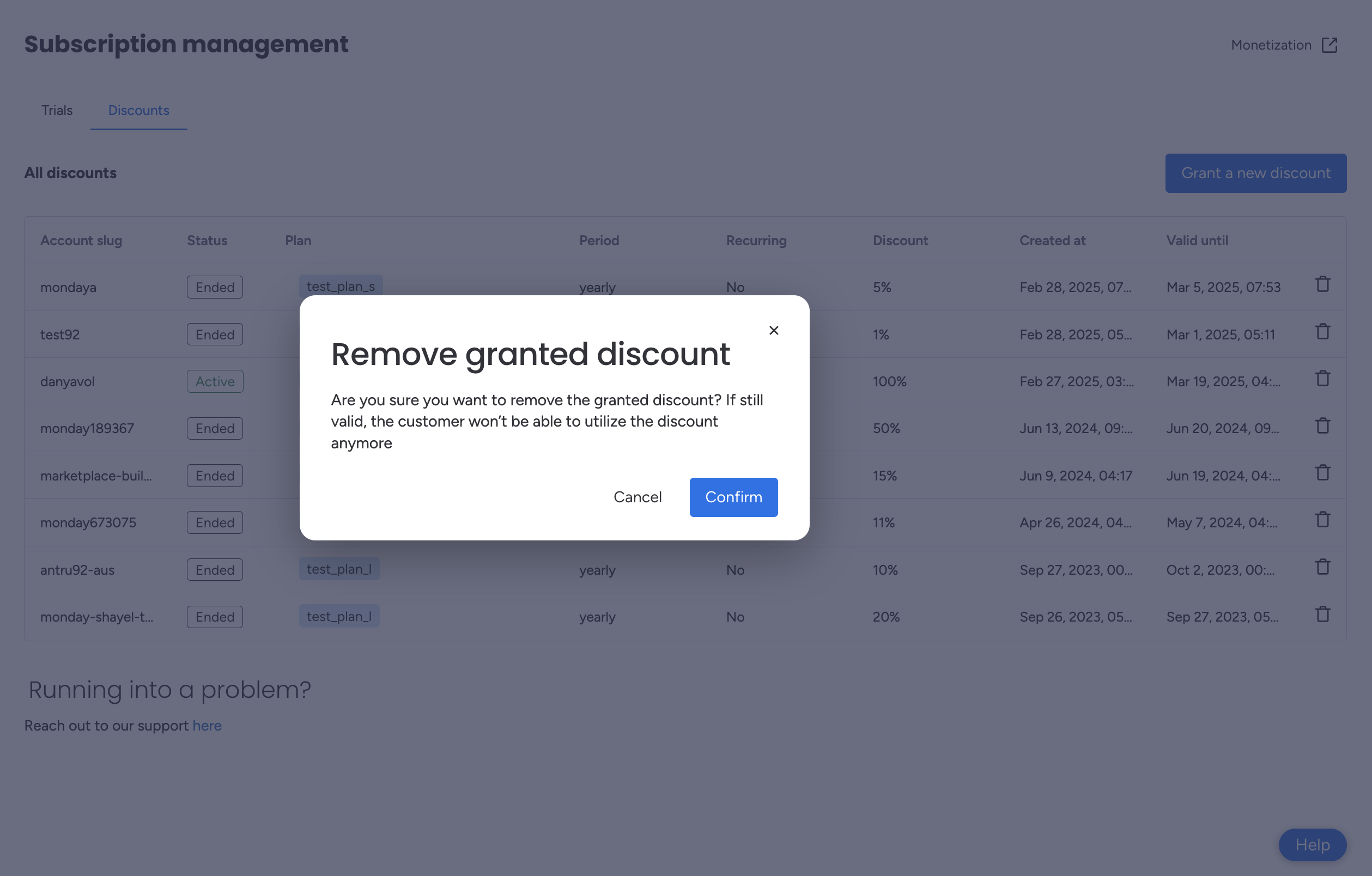Click the mondaya account slug
The height and width of the screenshot is (876, 1372).
tap(68, 288)
